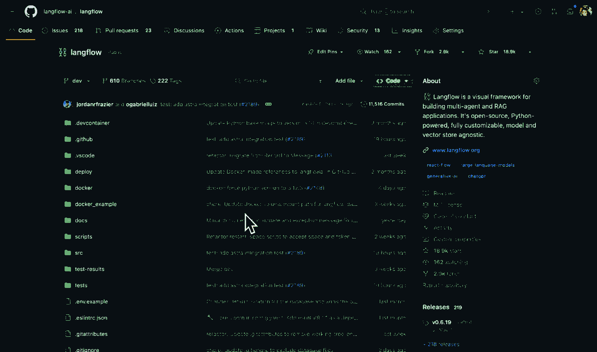Click the scripts folder icon
This screenshot has height=352, width=597.
tap(68, 237)
